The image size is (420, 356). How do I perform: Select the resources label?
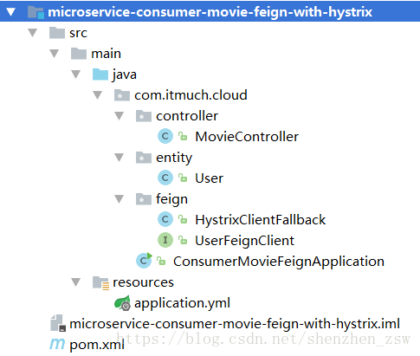[143, 282]
